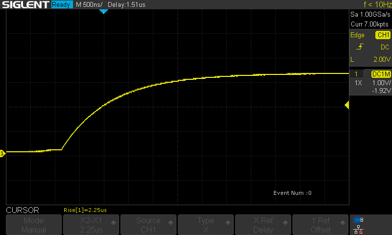Image resolution: width=392 pixels, height=235 pixels.
Task: Select the X2-X1 cursor softkey
Action: tap(91, 225)
